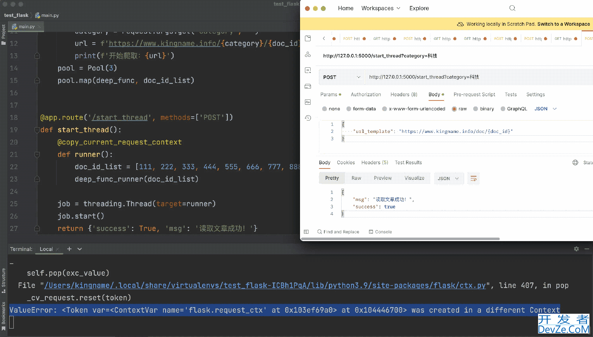
Task: Select the Pretty response view
Action: coord(332,178)
